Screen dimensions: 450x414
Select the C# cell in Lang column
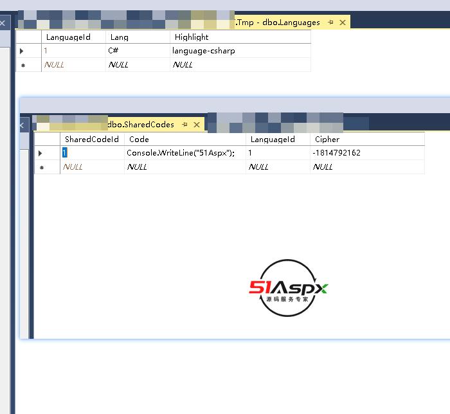pos(138,51)
